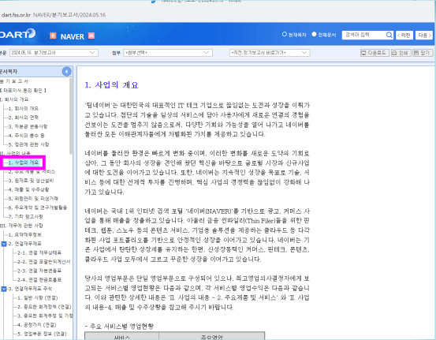436x340 pixels.
Task: Collapse the table of contents panel arrow
Action: click(x=67, y=72)
